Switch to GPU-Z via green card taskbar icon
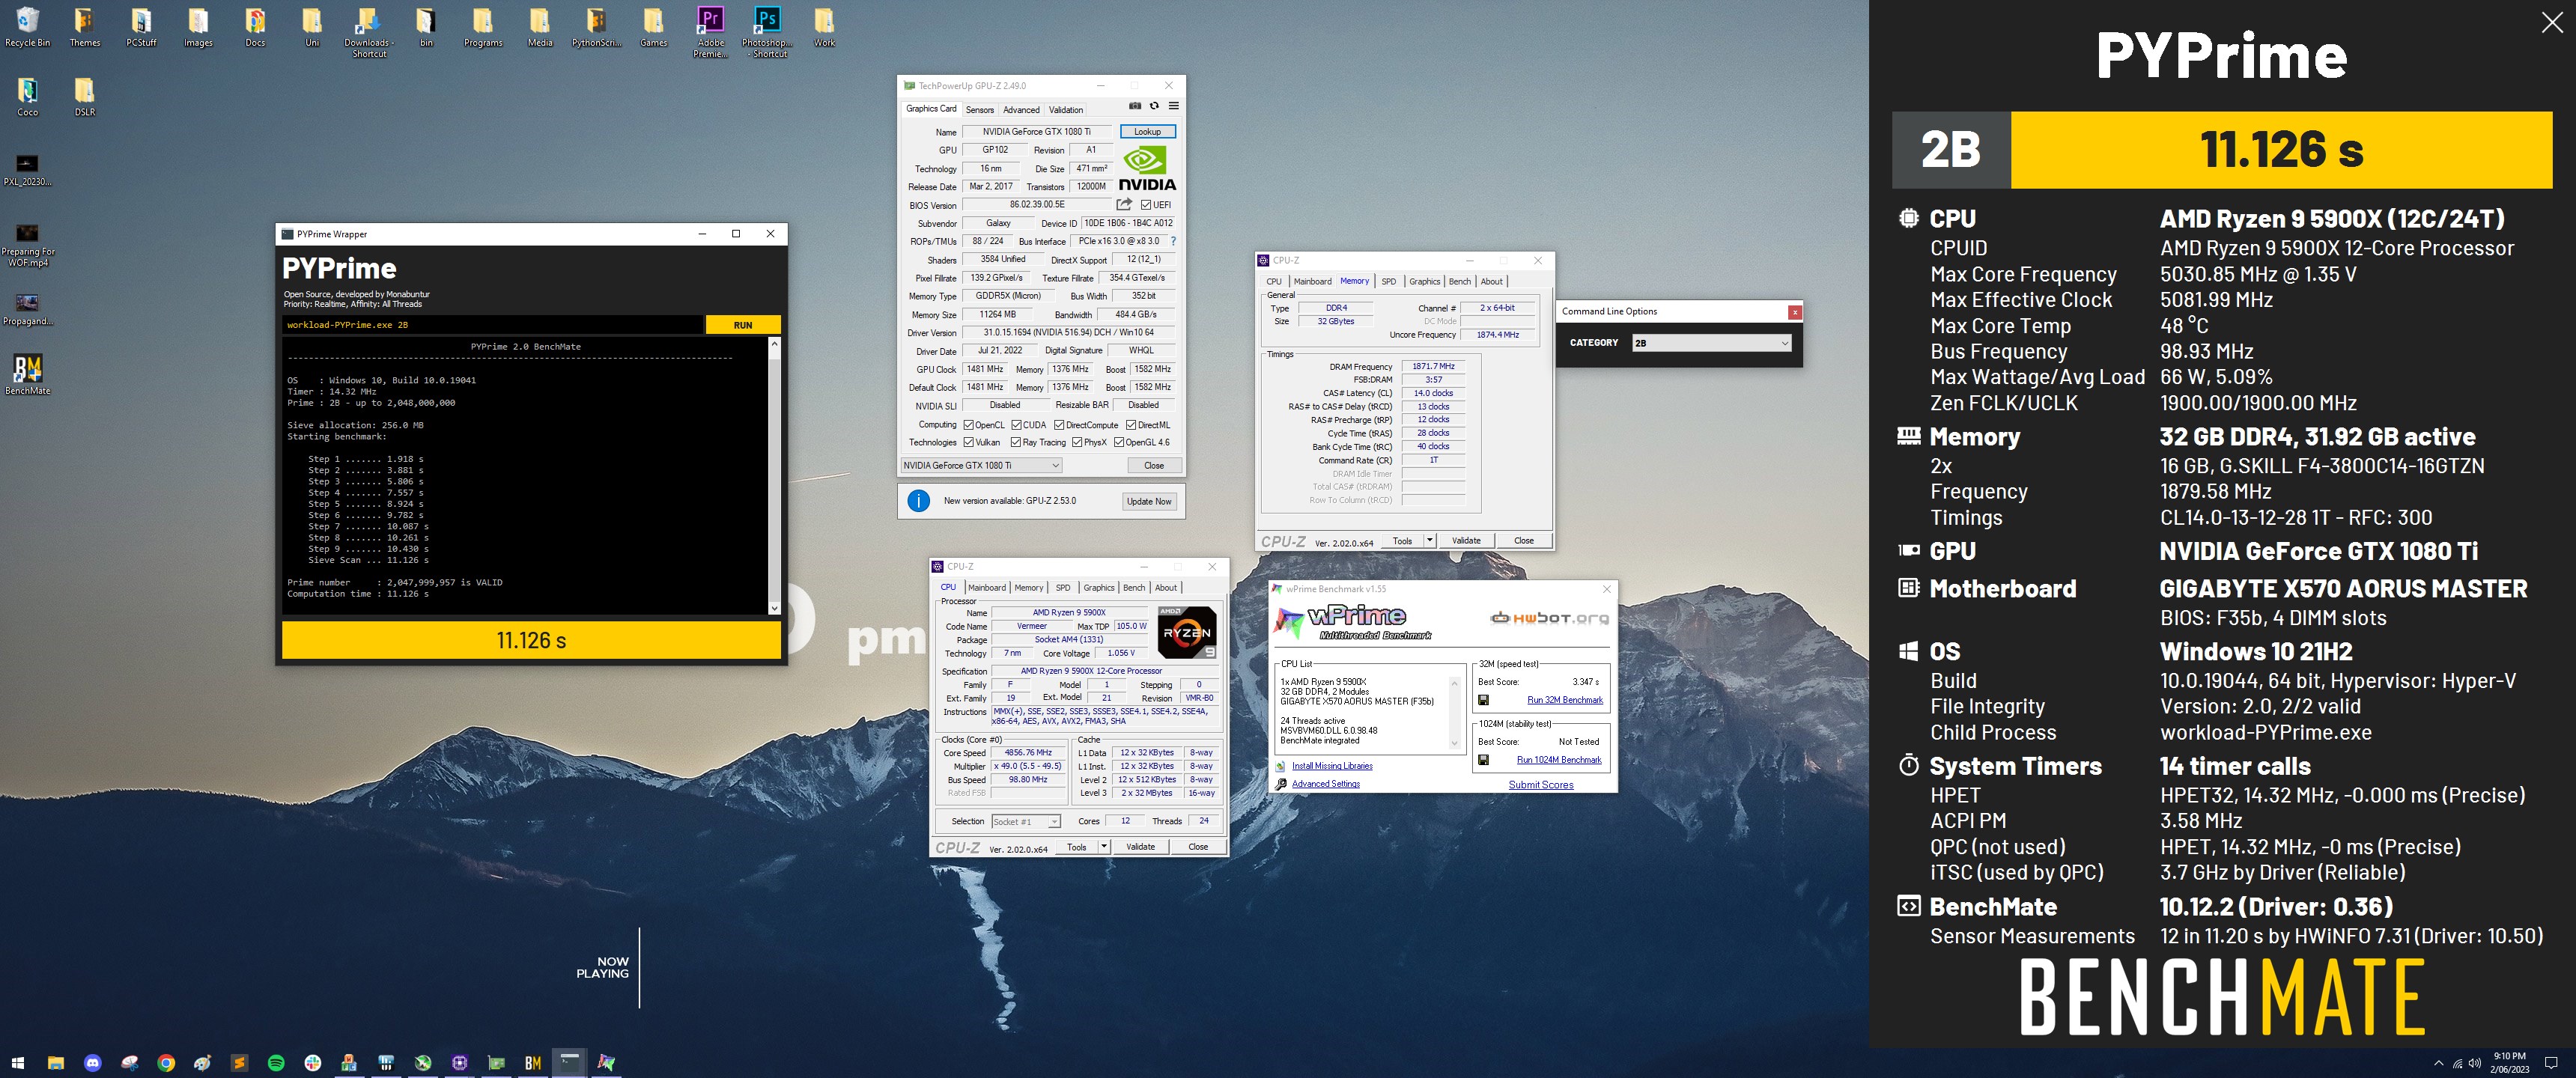 pos(496,1063)
